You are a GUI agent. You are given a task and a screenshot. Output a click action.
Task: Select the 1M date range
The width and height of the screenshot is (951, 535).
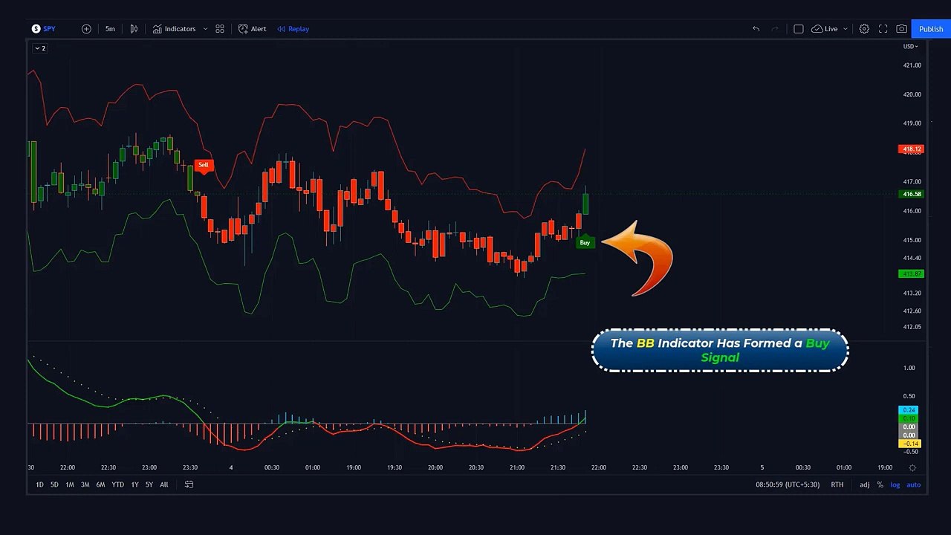[x=70, y=484]
